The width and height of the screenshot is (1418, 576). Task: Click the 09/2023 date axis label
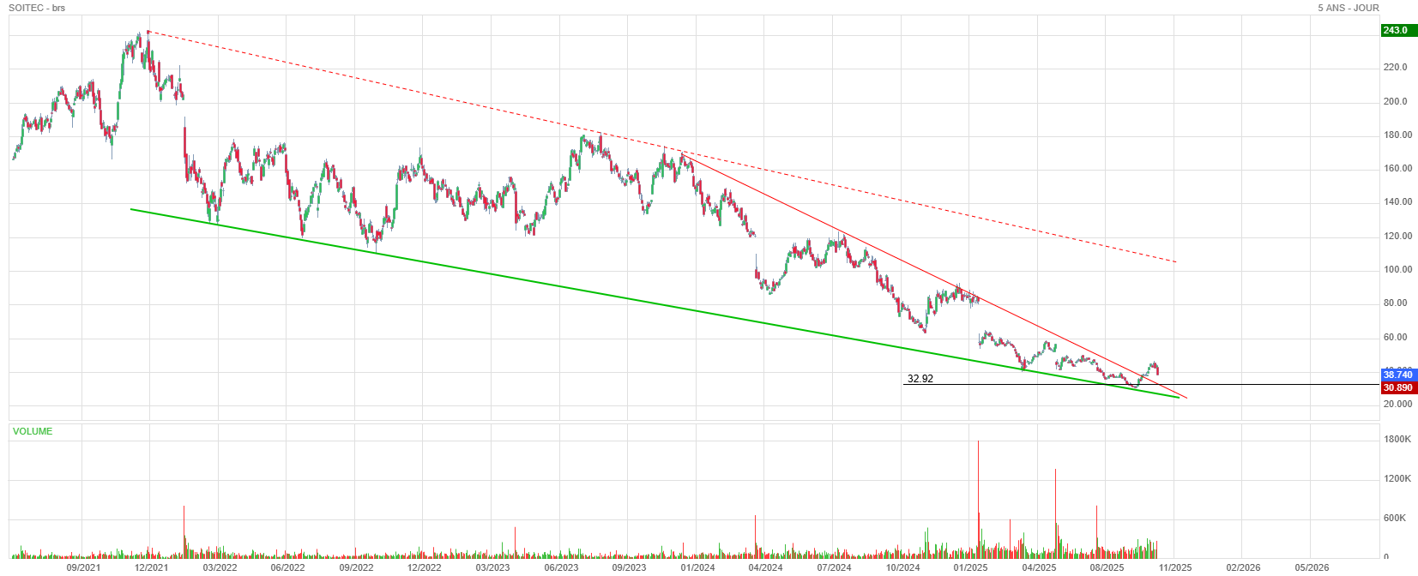click(x=629, y=567)
